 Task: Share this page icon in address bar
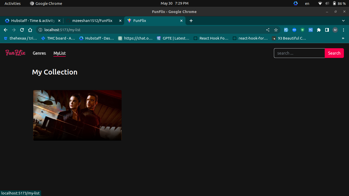pyautogui.click(x=268, y=30)
